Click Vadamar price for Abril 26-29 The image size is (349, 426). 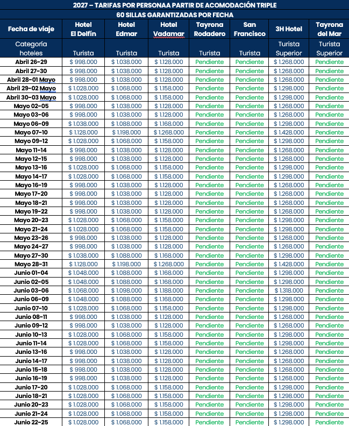169,62
